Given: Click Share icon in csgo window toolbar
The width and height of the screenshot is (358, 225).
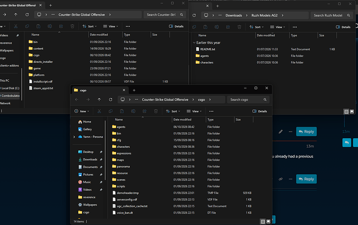Looking at the screenshot, I should (x=145, y=111).
